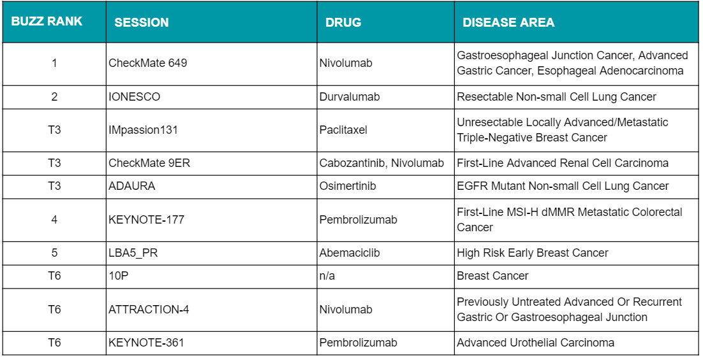
Task: Select the 10P session cell
Action: point(212,276)
